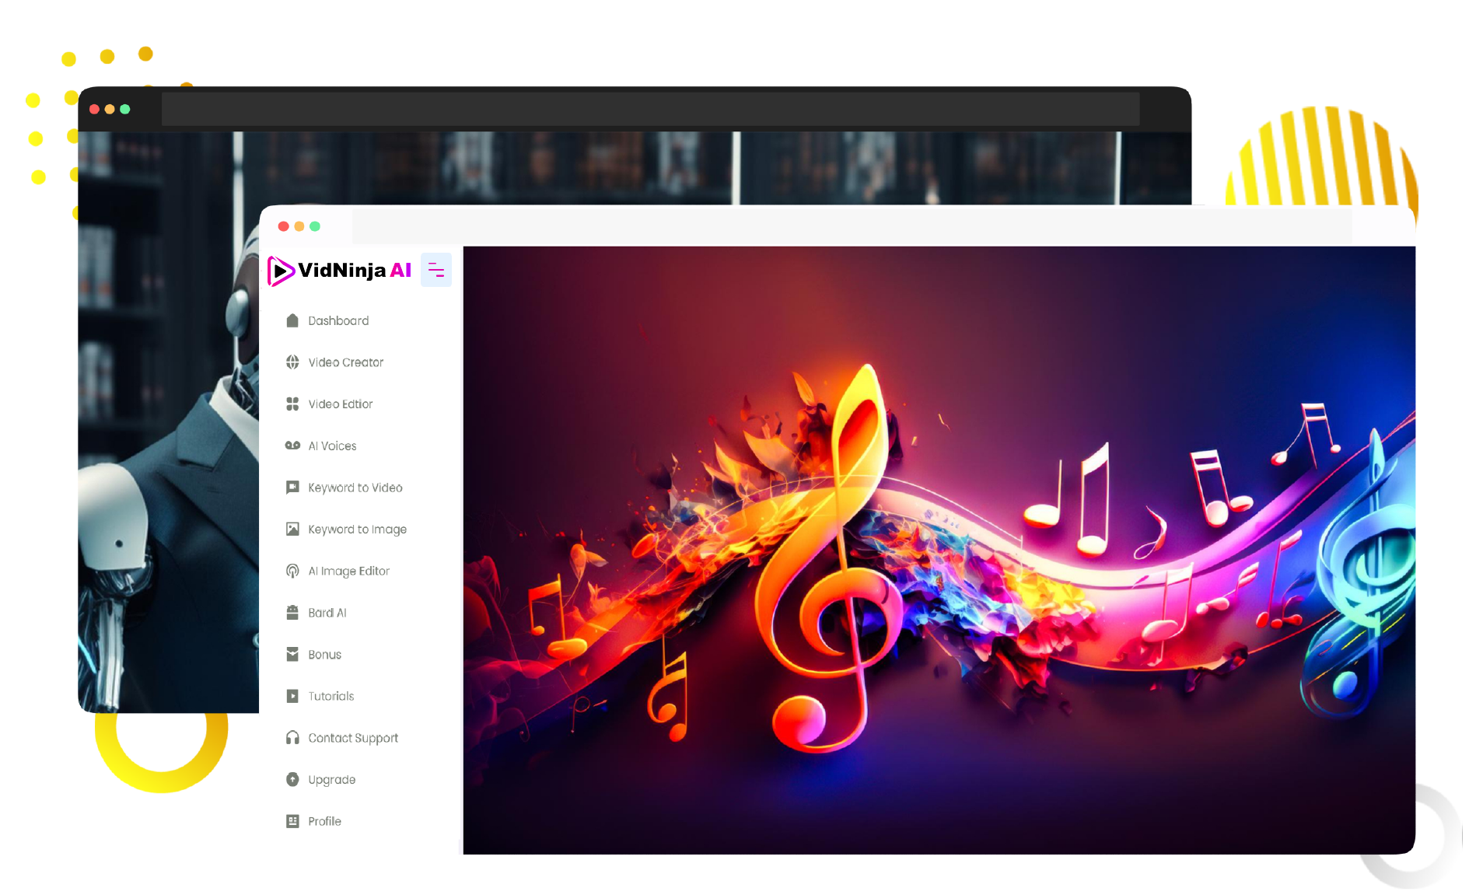The width and height of the screenshot is (1483, 895).
Task: Close the back window with red dot
Action: point(94,109)
